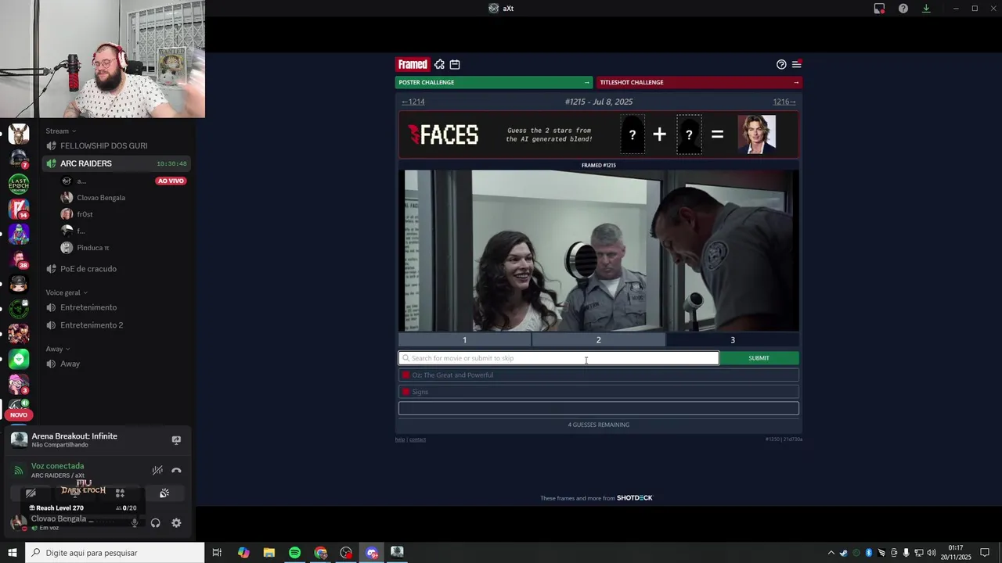Open volume control in system tray
This screenshot has height=563, width=1002.
(x=931, y=553)
